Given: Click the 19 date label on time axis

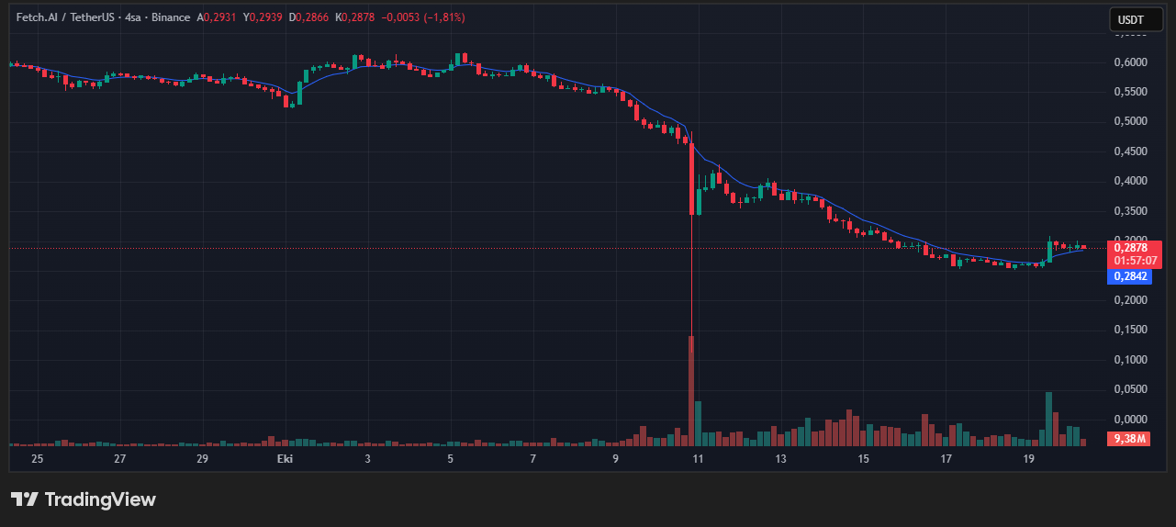Looking at the screenshot, I should click(x=1028, y=458).
